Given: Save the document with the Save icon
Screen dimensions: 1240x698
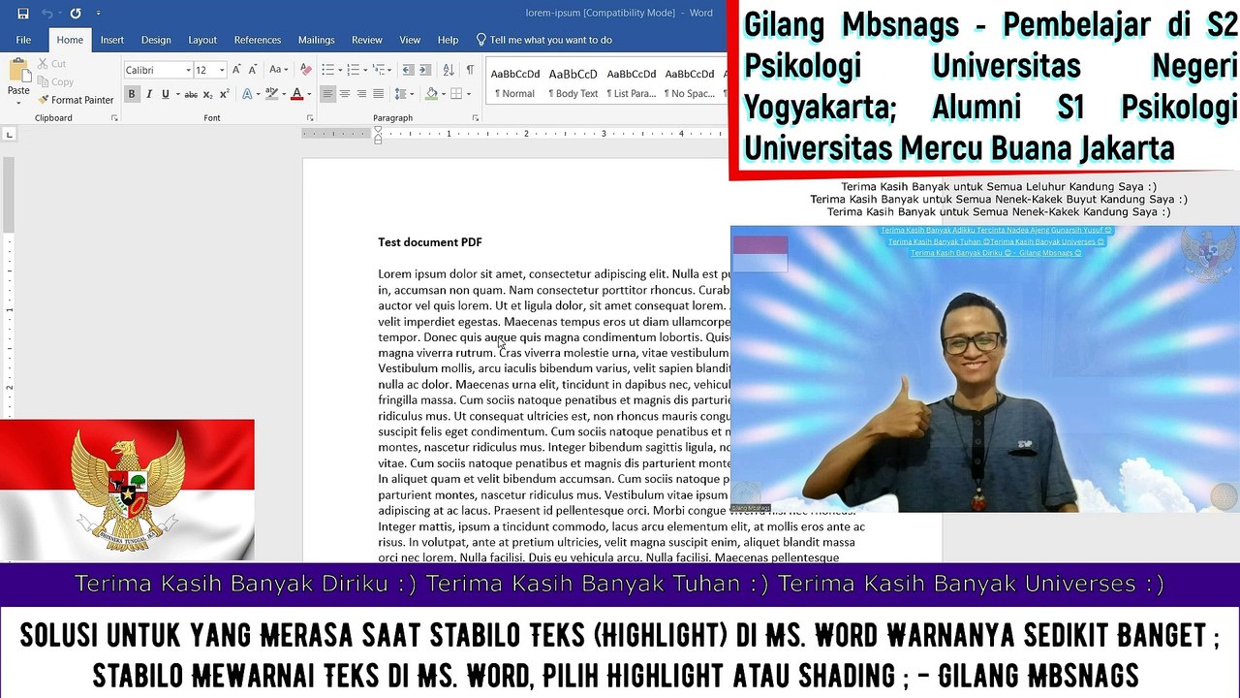Looking at the screenshot, I should (23, 14).
